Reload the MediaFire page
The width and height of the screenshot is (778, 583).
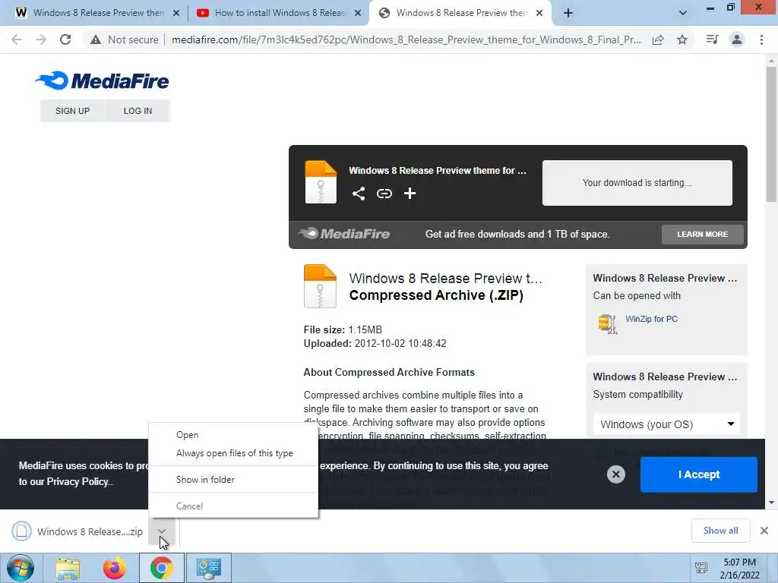65,39
